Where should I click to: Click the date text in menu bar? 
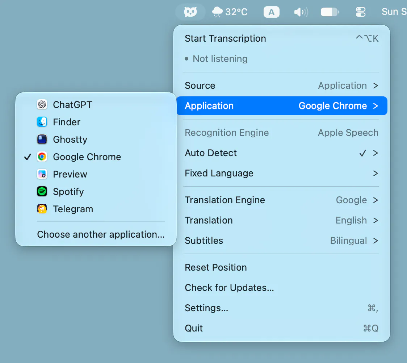(x=394, y=12)
